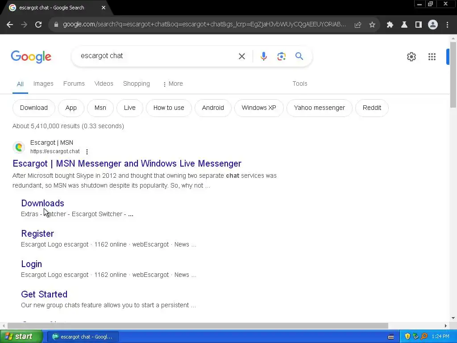Open site info via the padlock icon

pos(56,25)
